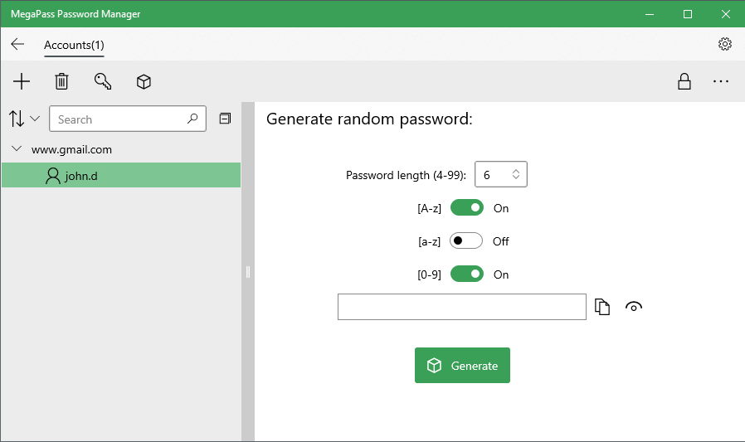Lock the vault with padlock icon

[684, 81]
